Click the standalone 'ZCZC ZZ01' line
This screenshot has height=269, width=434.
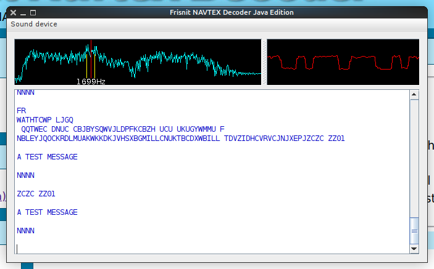pyautogui.click(x=36, y=194)
